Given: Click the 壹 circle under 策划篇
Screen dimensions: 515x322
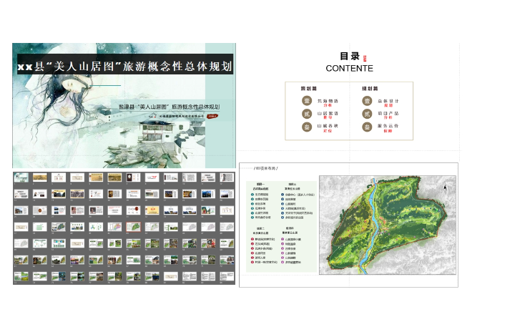Looking at the screenshot, I should point(307,101).
